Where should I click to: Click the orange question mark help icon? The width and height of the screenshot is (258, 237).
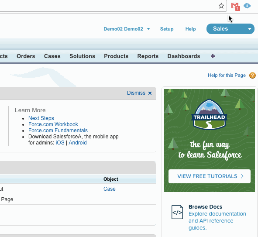point(252,76)
